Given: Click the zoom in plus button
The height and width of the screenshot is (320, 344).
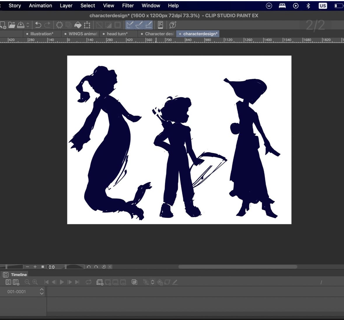Looking at the screenshot, I should [x=35, y=267].
